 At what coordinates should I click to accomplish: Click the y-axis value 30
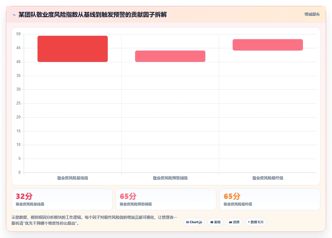[x=18, y=89]
